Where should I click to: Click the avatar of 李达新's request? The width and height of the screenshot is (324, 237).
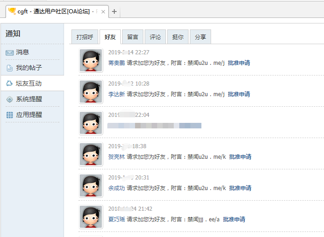coord(91,92)
